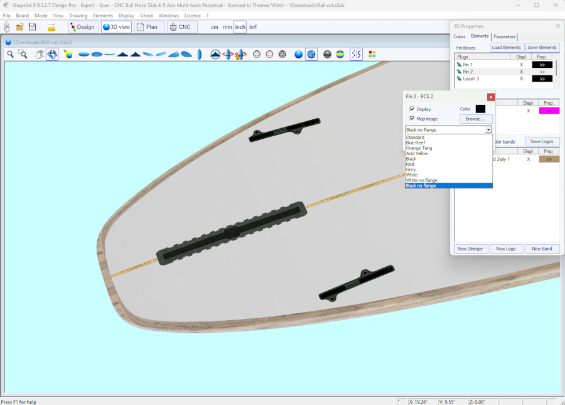This screenshot has width=565, height=405.
Task: Choose Blue Reef from the dropdown list
Action: (416, 143)
